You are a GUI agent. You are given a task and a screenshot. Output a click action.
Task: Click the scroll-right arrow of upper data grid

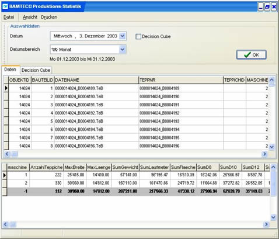pyautogui.click(x=264, y=154)
